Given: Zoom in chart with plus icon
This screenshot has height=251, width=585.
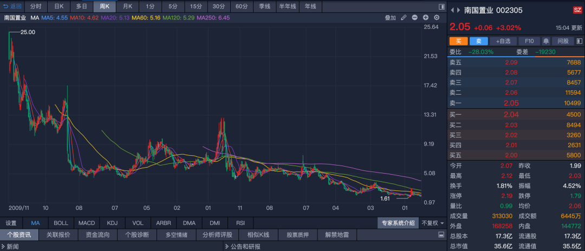Looking at the screenshot, I should point(425,17).
